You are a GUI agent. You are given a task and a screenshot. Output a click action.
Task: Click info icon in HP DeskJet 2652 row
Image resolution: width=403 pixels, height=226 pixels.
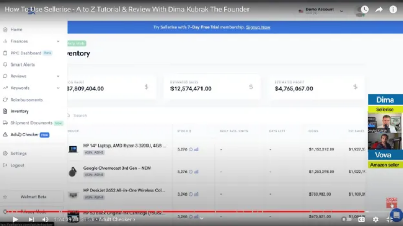191,194
